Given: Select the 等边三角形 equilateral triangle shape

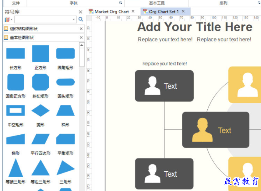Looking at the screenshot, I should point(41,168).
